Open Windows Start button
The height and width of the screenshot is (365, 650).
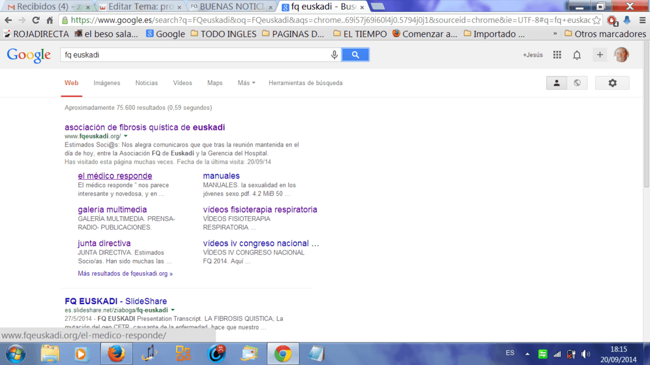tap(15, 354)
